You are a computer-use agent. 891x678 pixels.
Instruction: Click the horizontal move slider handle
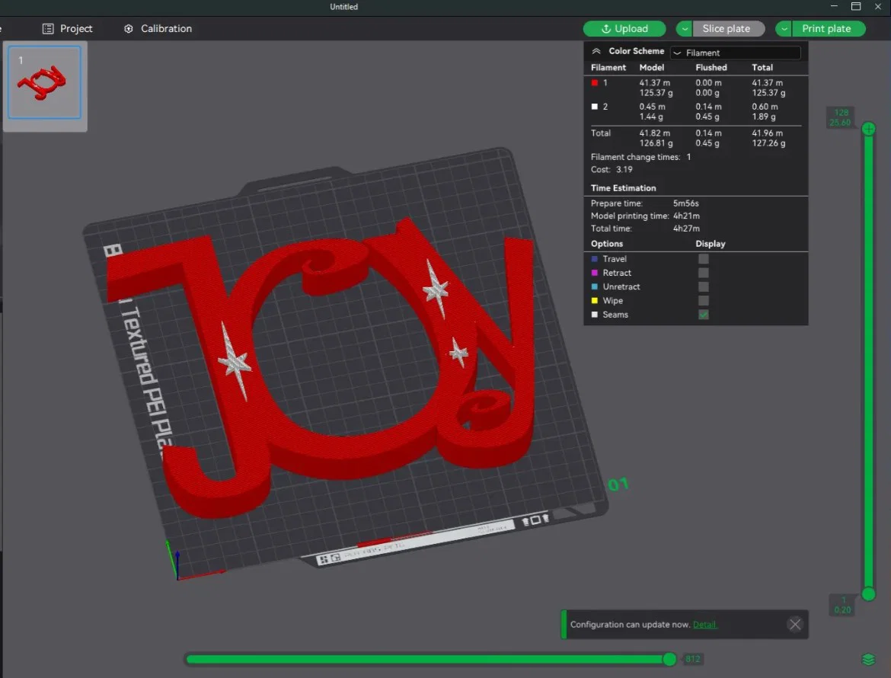pyautogui.click(x=669, y=659)
